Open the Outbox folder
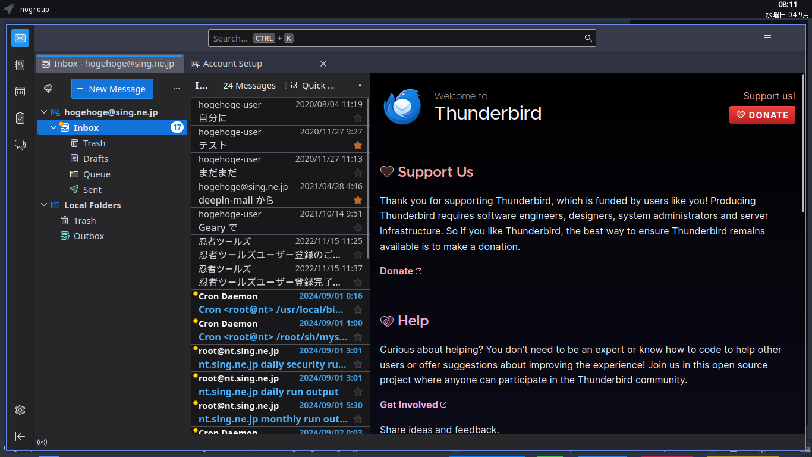This screenshot has width=812, height=457. point(112,236)
